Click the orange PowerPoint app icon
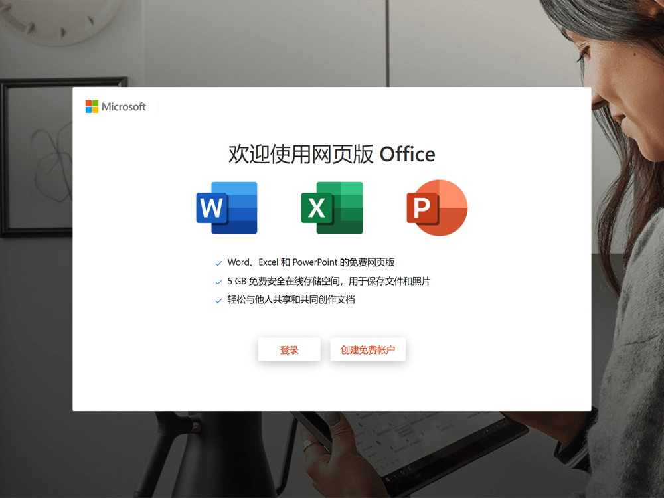664x498 pixels. [x=437, y=207]
